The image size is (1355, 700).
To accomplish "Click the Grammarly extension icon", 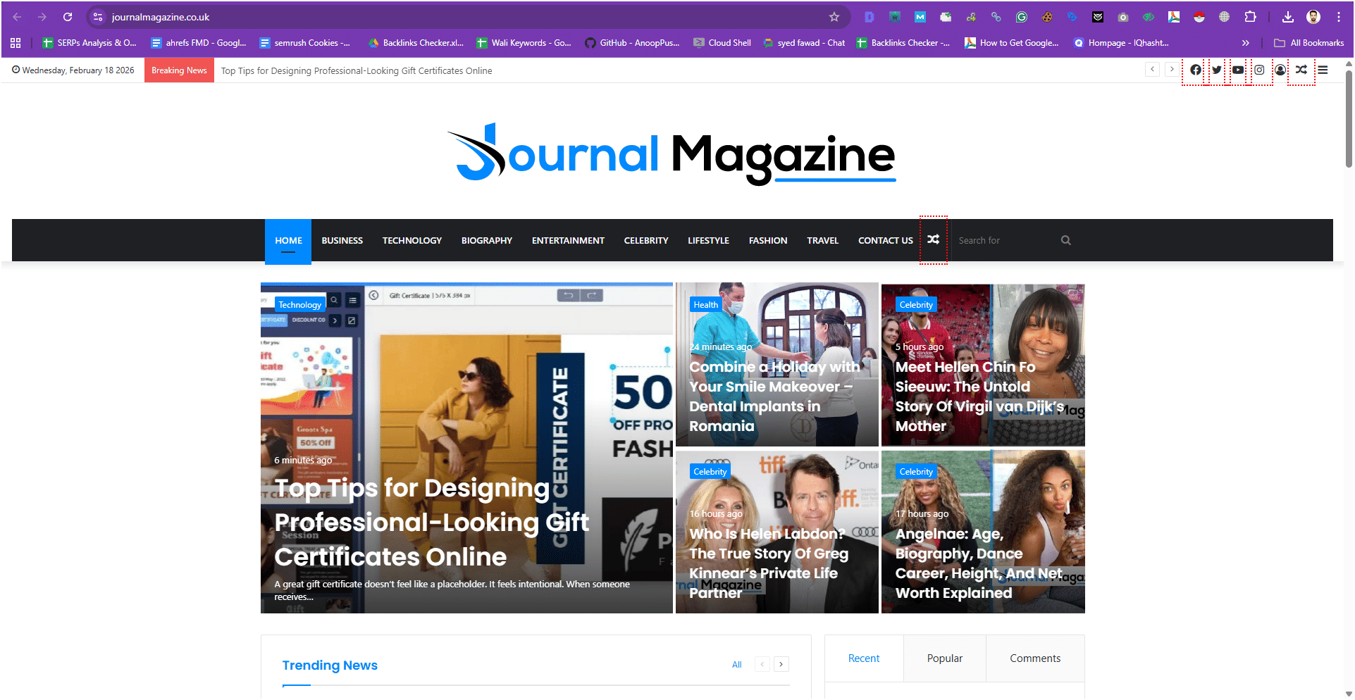I will click(x=1022, y=17).
